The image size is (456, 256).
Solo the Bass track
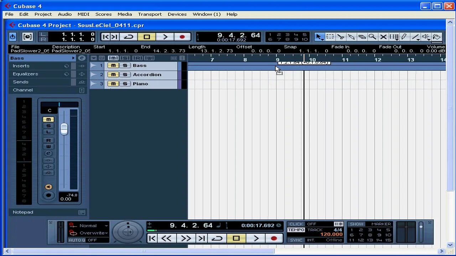click(125, 65)
